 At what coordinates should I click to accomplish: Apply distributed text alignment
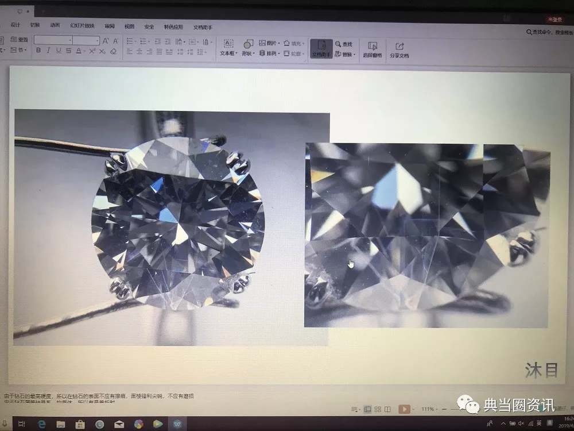(169, 52)
